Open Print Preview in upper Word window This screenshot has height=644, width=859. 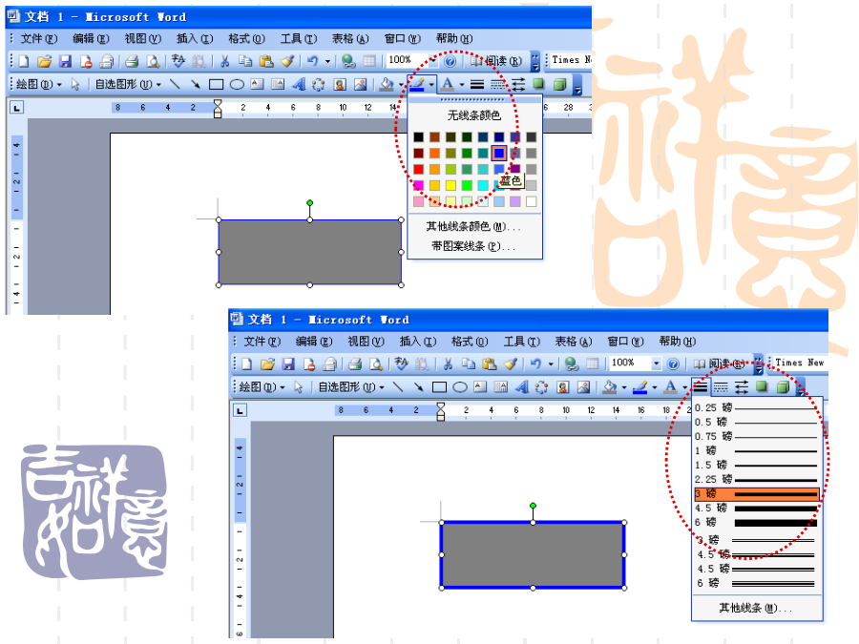click(x=153, y=61)
